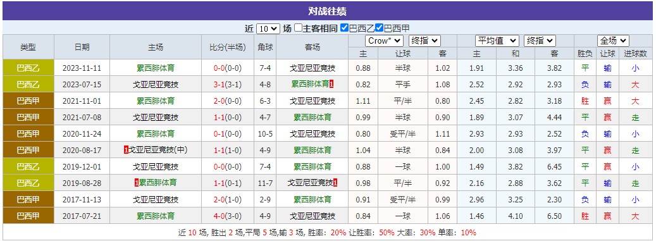
Task: Click the 负 result in 2023-07-15 row
Action: click(585, 85)
